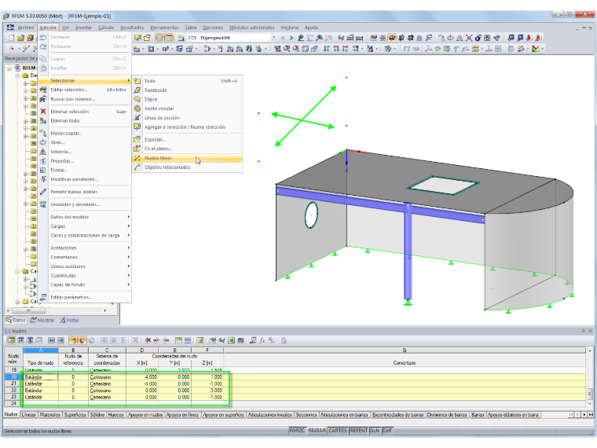This screenshot has width=597, height=448.
Task: Switch to the 'Superficies' table tab
Action: tap(75, 415)
